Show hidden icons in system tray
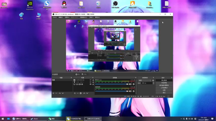This screenshot has width=216, height=121. 181,119
